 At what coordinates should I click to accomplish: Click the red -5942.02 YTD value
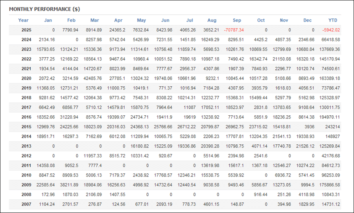330,30
